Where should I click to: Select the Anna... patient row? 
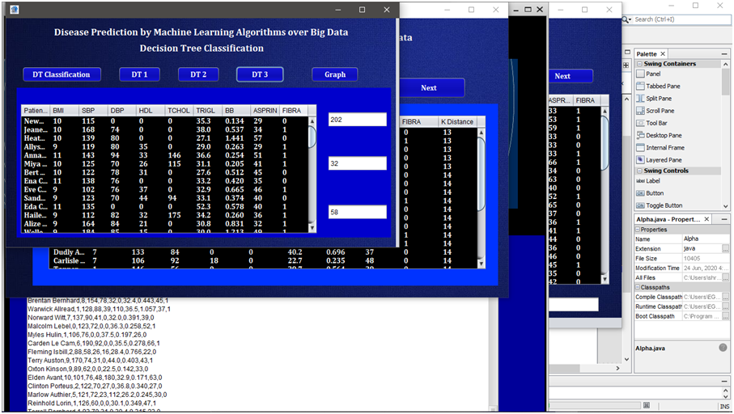click(x=165, y=155)
